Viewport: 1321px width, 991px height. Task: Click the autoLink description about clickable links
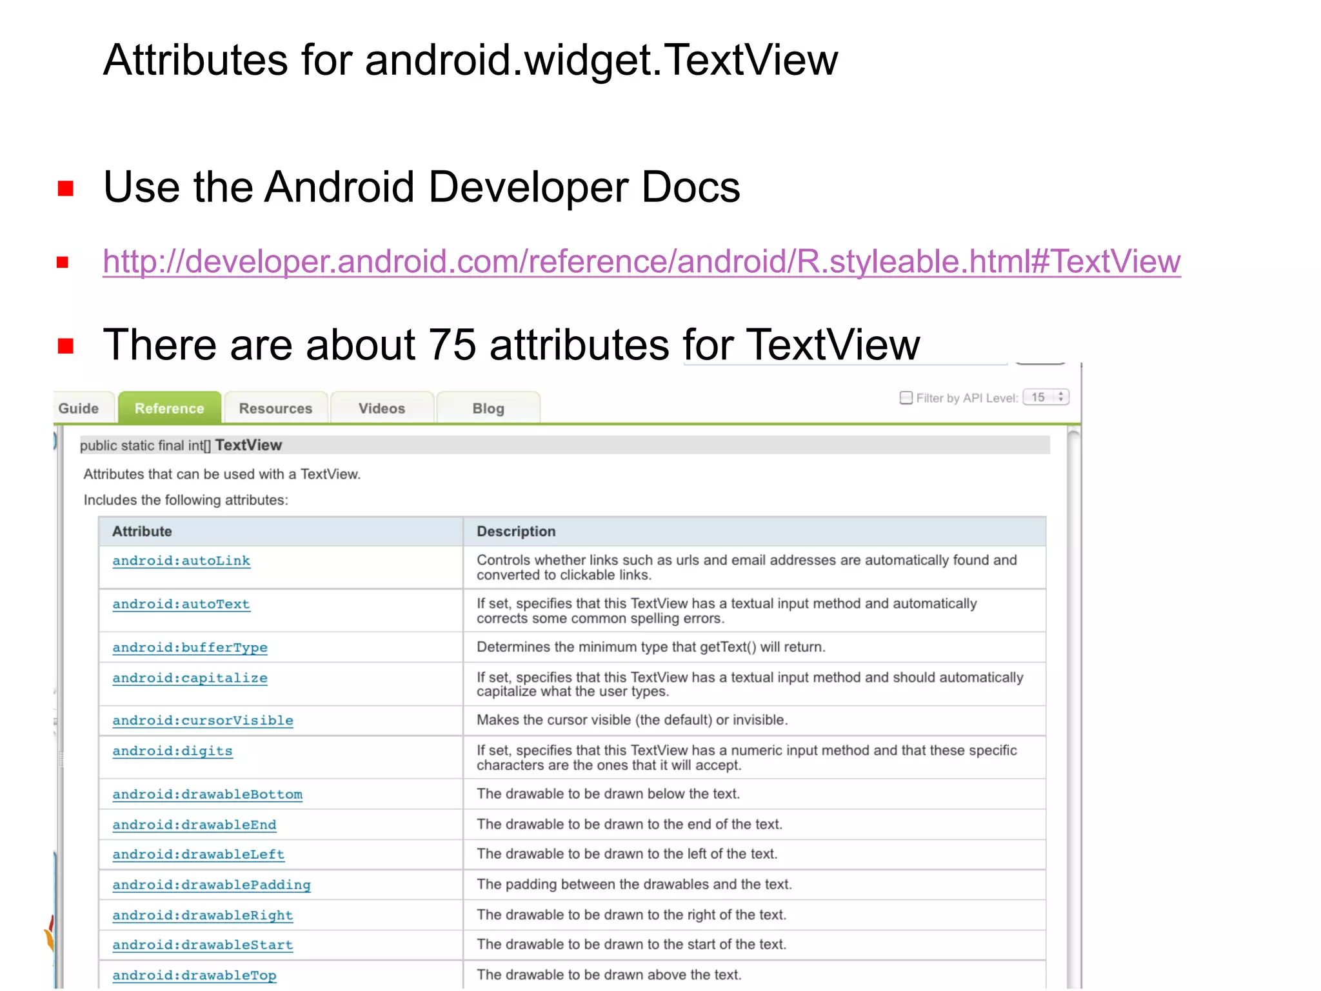(x=747, y=567)
